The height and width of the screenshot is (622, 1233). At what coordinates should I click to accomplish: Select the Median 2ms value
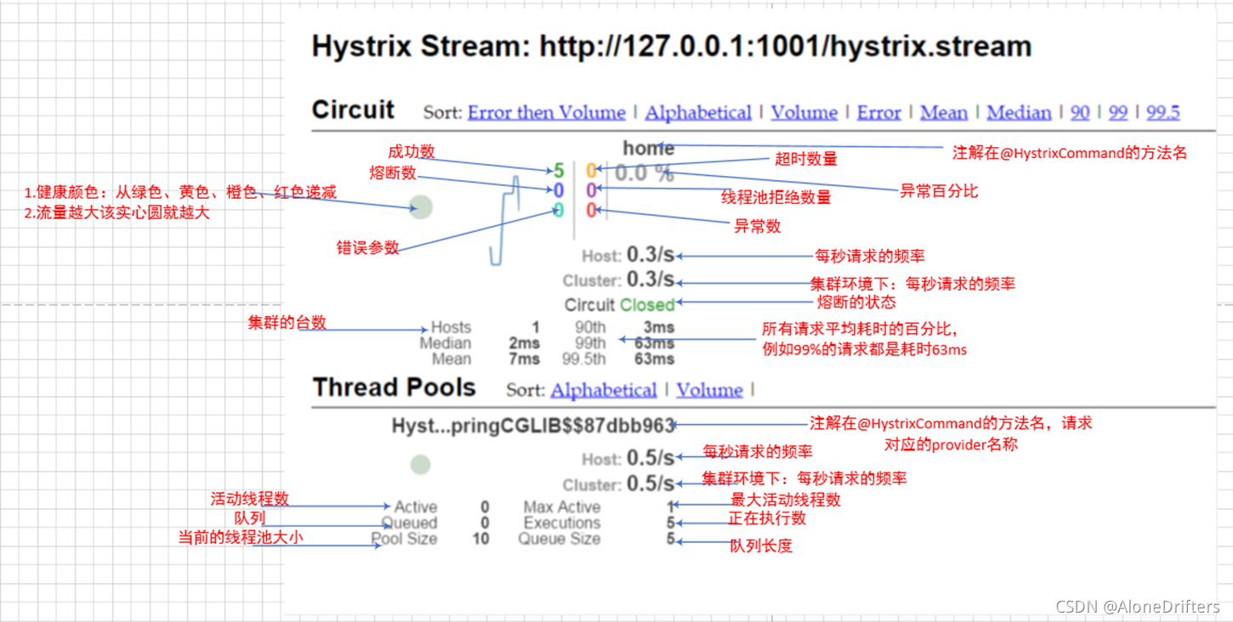525,343
